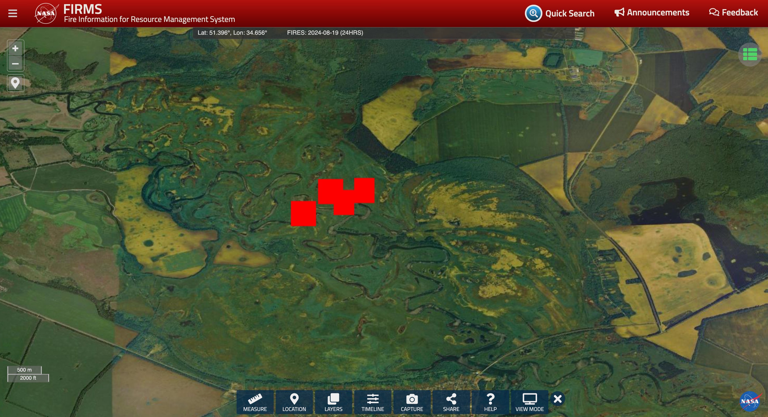Open the Help menu

[x=490, y=402]
